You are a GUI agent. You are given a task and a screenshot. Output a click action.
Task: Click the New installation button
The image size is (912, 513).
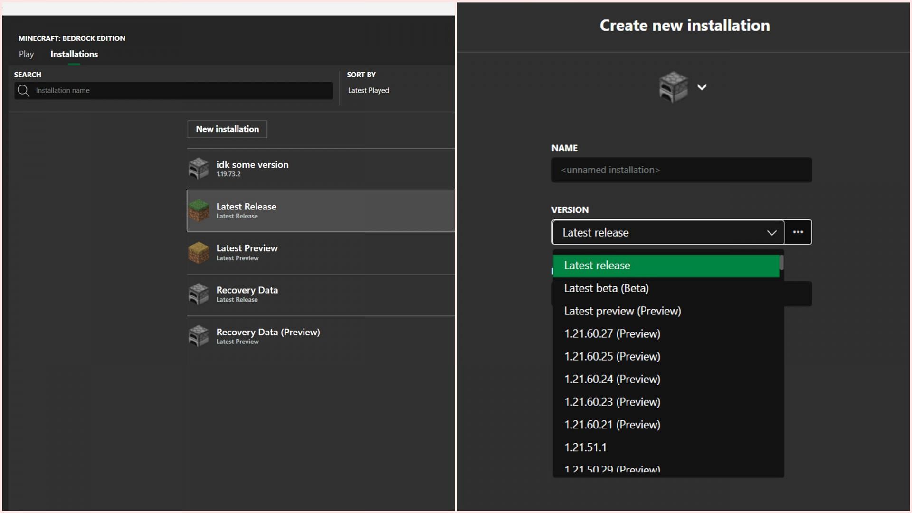coord(228,128)
